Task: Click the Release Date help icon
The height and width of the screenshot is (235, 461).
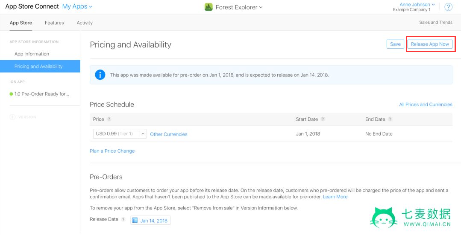Action: [x=123, y=220]
